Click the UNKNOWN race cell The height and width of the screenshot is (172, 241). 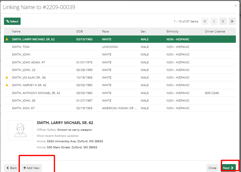click(110, 47)
